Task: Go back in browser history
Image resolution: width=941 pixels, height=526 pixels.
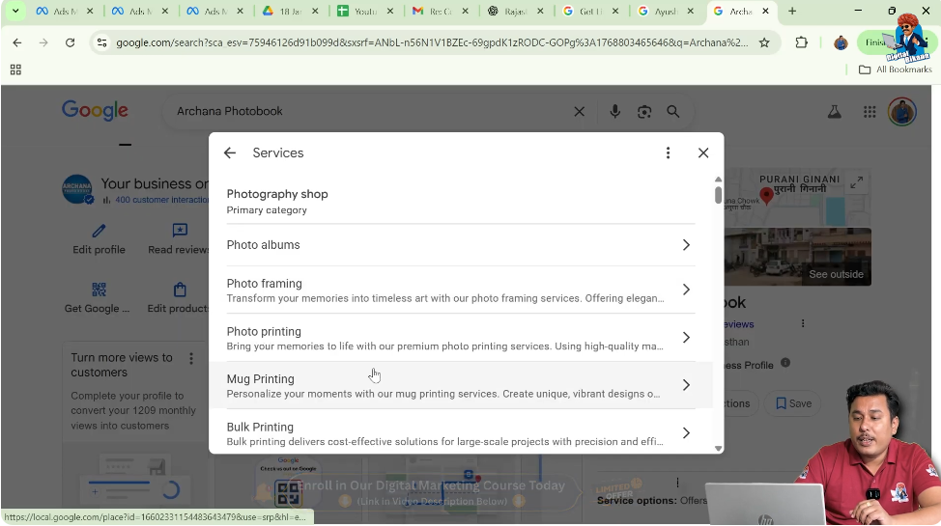Action: [16, 42]
